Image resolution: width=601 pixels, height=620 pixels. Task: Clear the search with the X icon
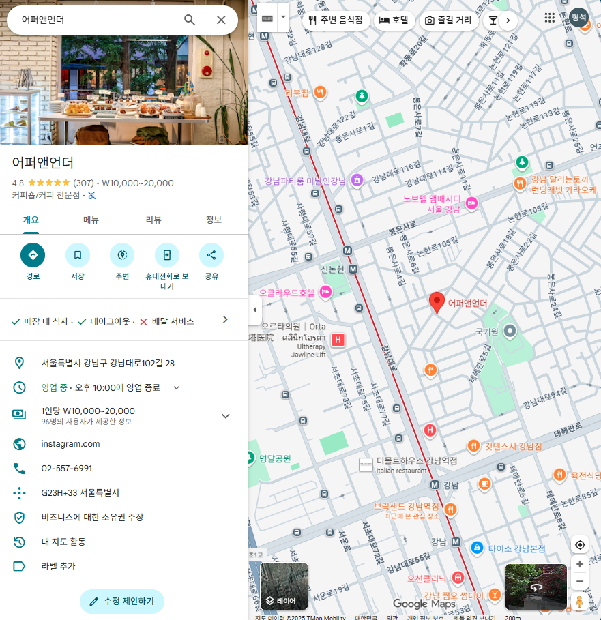click(x=221, y=20)
